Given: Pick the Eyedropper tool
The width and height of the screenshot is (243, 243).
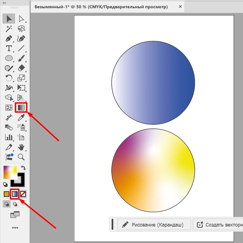Looking at the screenshot, I should pyautogui.click(x=21, y=118).
